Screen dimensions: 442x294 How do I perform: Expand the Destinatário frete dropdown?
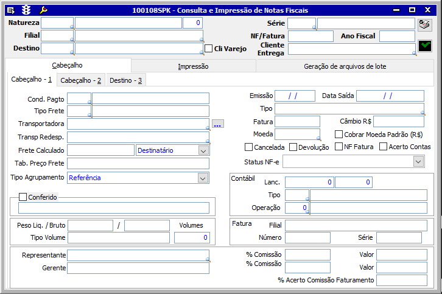click(x=203, y=150)
